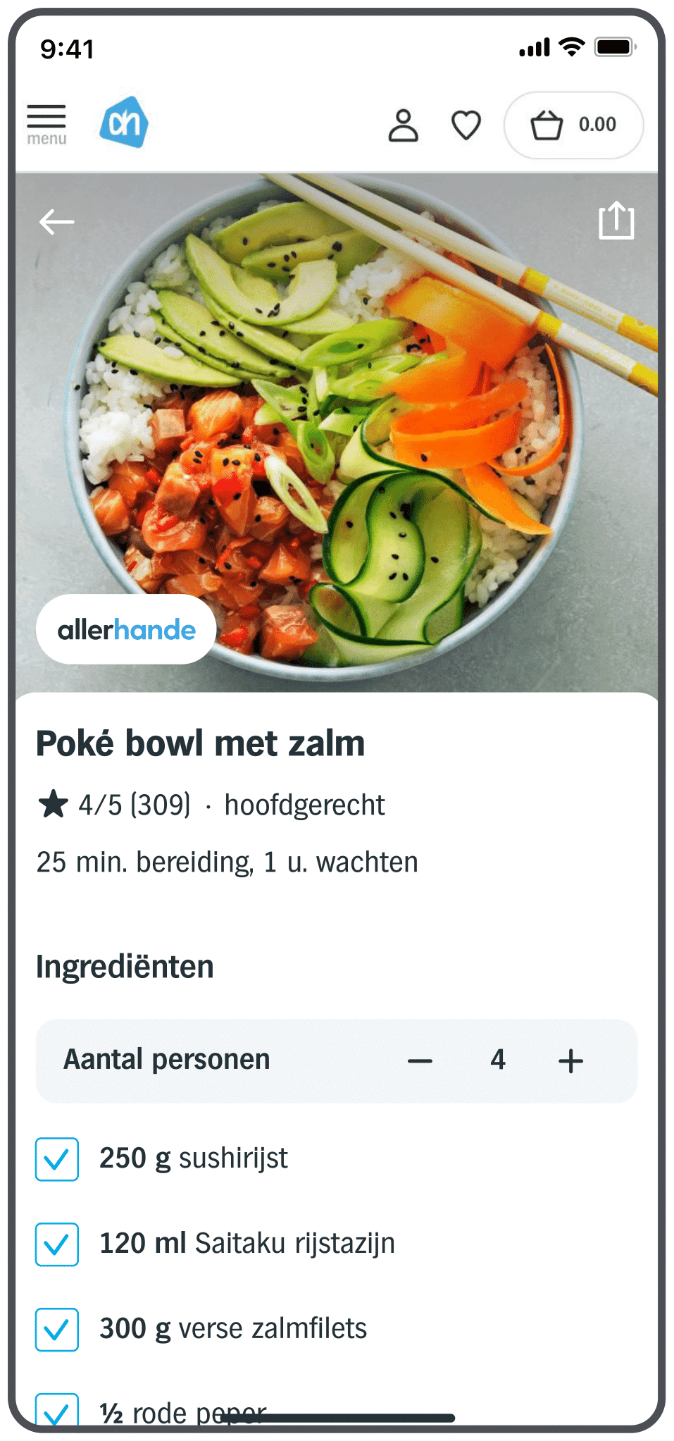
Task: Tap the Albert Heijn logo
Action: click(124, 123)
